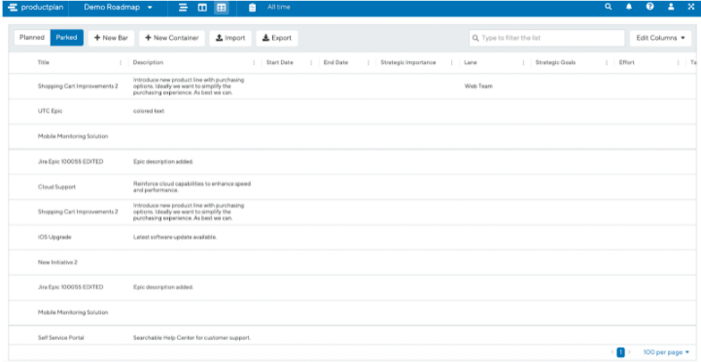Sort by Strategic Importance column header
This screenshot has width=701, height=362.
click(x=408, y=63)
